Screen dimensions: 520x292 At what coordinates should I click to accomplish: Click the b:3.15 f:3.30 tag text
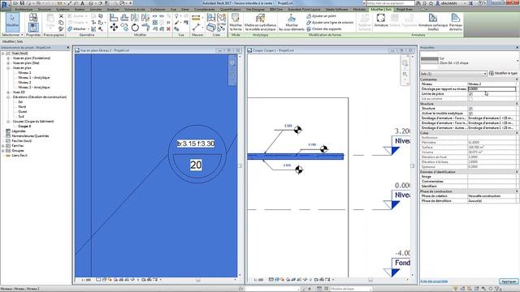pos(196,144)
